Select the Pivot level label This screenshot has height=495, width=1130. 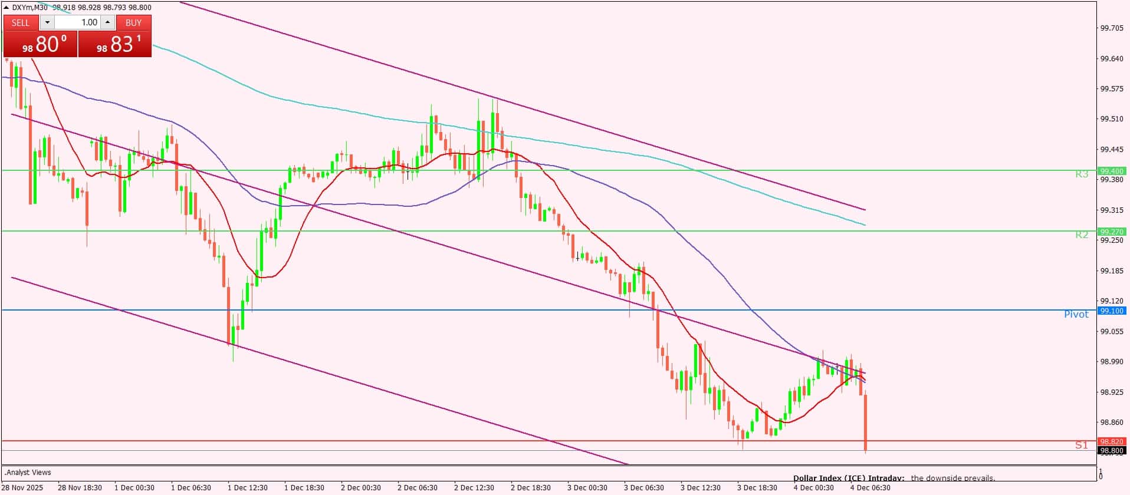1076,314
